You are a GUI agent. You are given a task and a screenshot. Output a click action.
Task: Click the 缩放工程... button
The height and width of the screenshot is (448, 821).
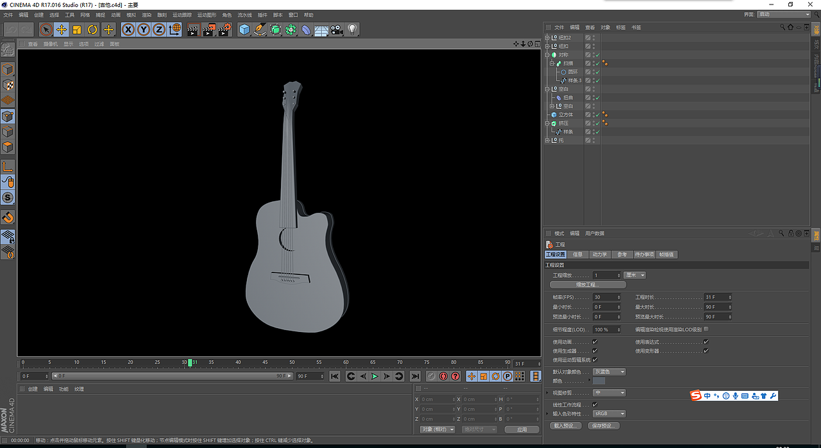[588, 285]
